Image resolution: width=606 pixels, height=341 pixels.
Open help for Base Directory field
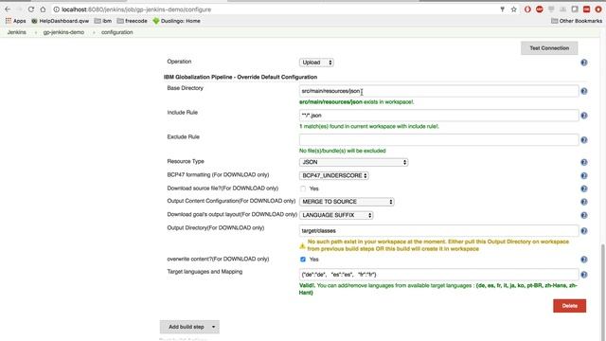pos(584,91)
